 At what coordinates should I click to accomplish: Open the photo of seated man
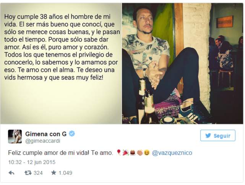(182, 63)
